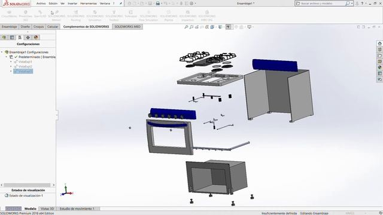Expand the VistaExpl1 exploded view node

11,62
